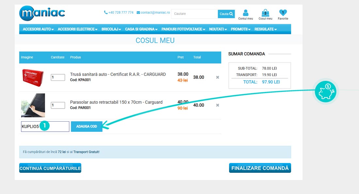Click the Maniac logo

(42, 13)
